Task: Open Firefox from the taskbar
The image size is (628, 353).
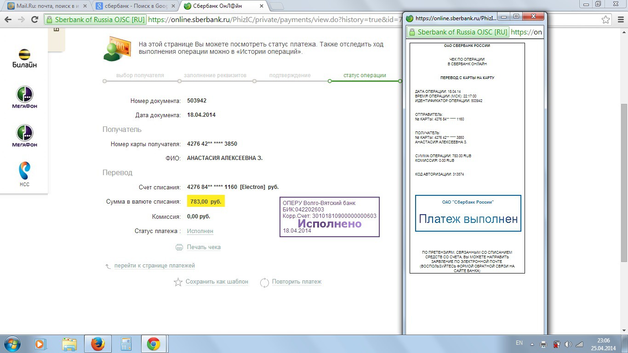Action: click(x=98, y=344)
